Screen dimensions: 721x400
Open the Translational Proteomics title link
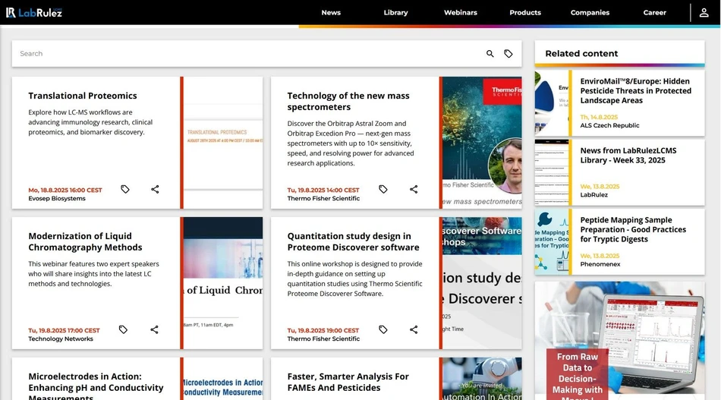[83, 96]
